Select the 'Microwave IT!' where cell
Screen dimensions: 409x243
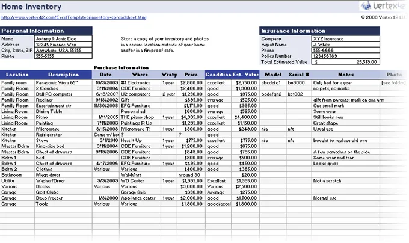[x=140, y=129]
